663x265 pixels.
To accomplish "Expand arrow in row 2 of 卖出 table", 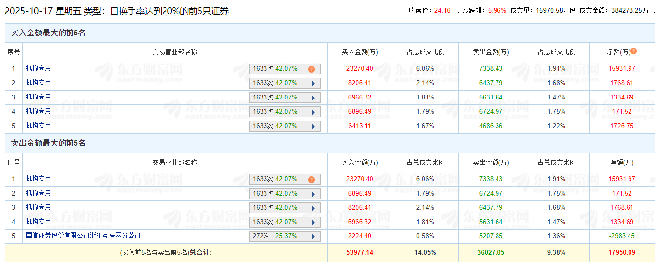I will point(313,194).
